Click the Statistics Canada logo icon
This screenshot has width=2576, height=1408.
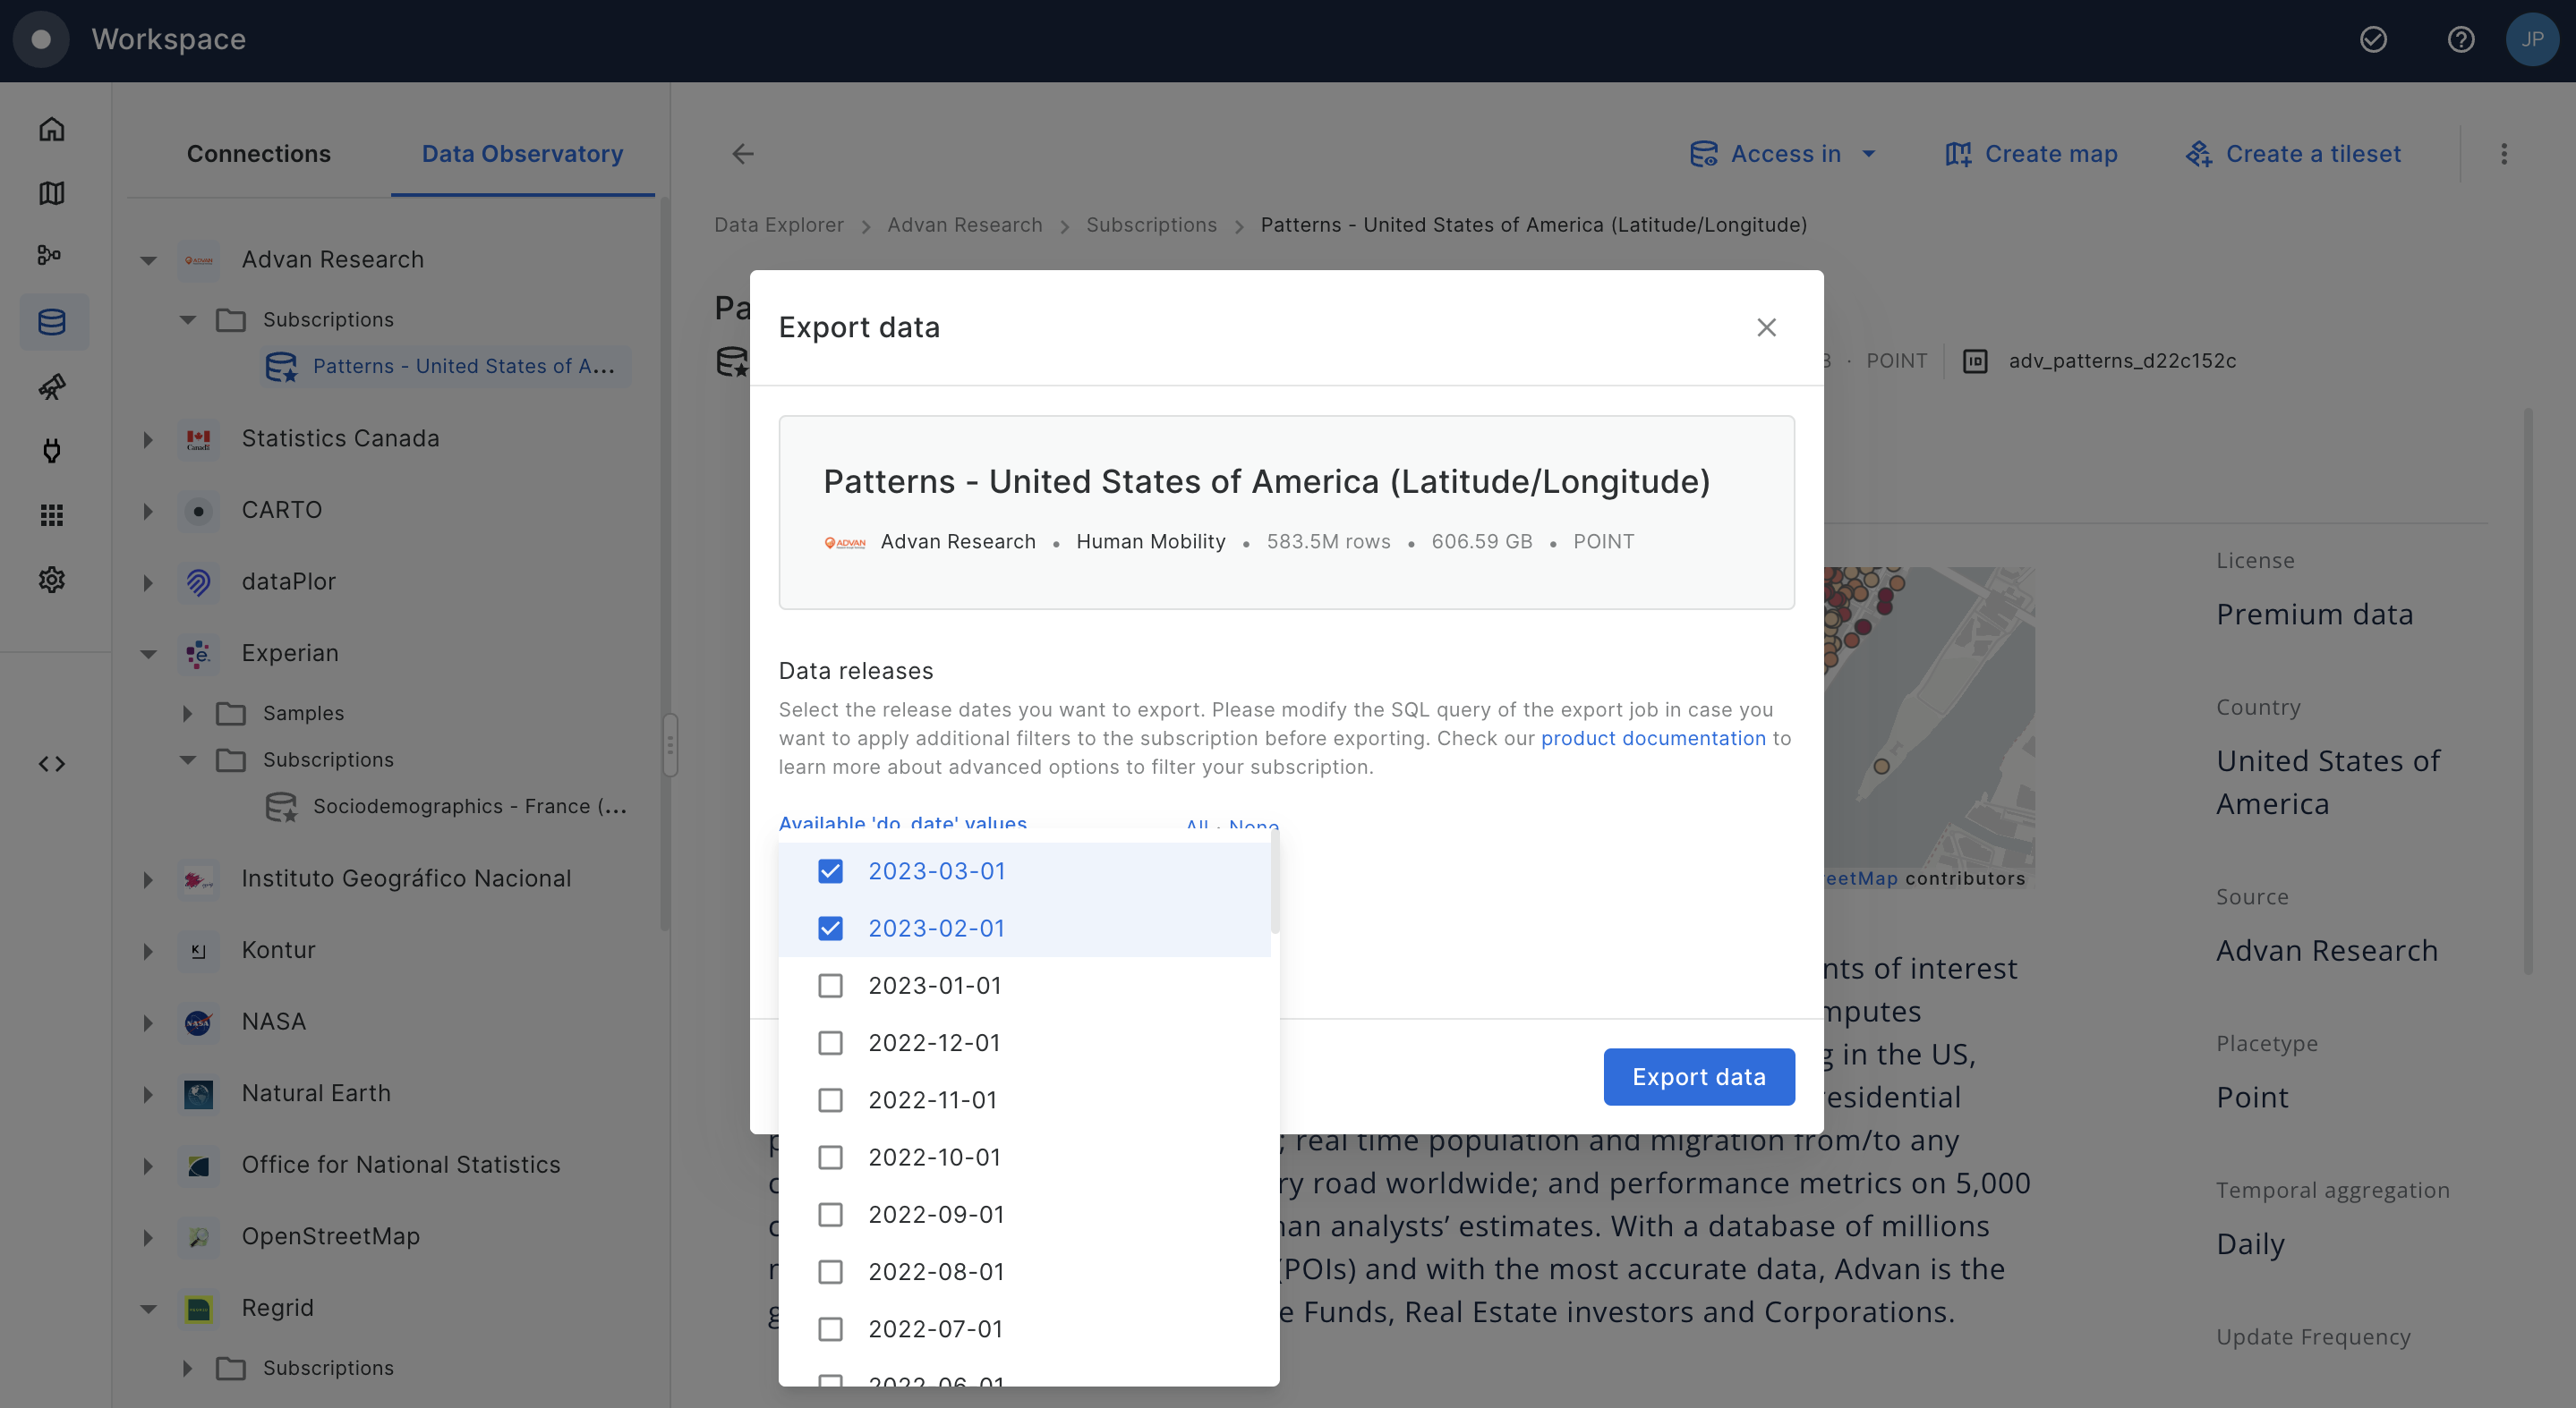coord(199,438)
